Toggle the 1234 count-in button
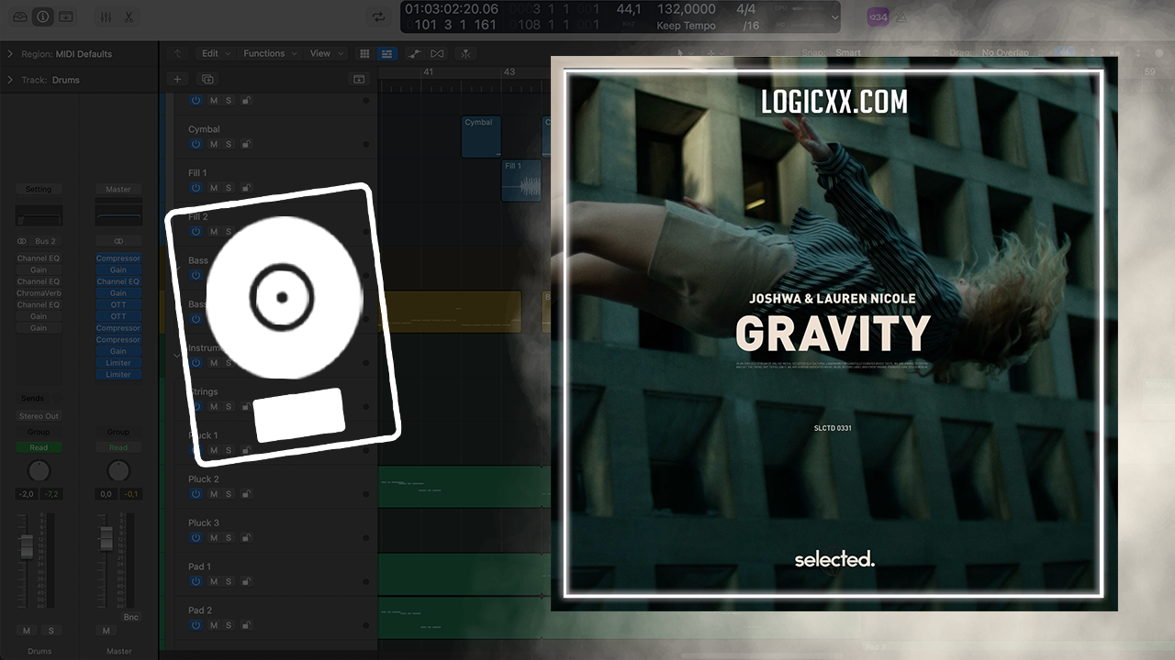This screenshot has height=660, width=1175. click(877, 16)
